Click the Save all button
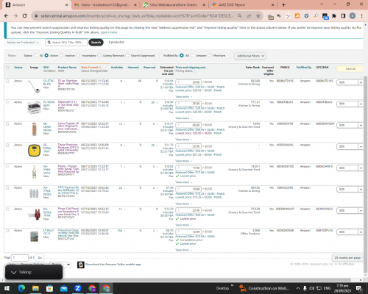The width and height of the screenshot is (368, 294). pyautogui.click(x=350, y=69)
